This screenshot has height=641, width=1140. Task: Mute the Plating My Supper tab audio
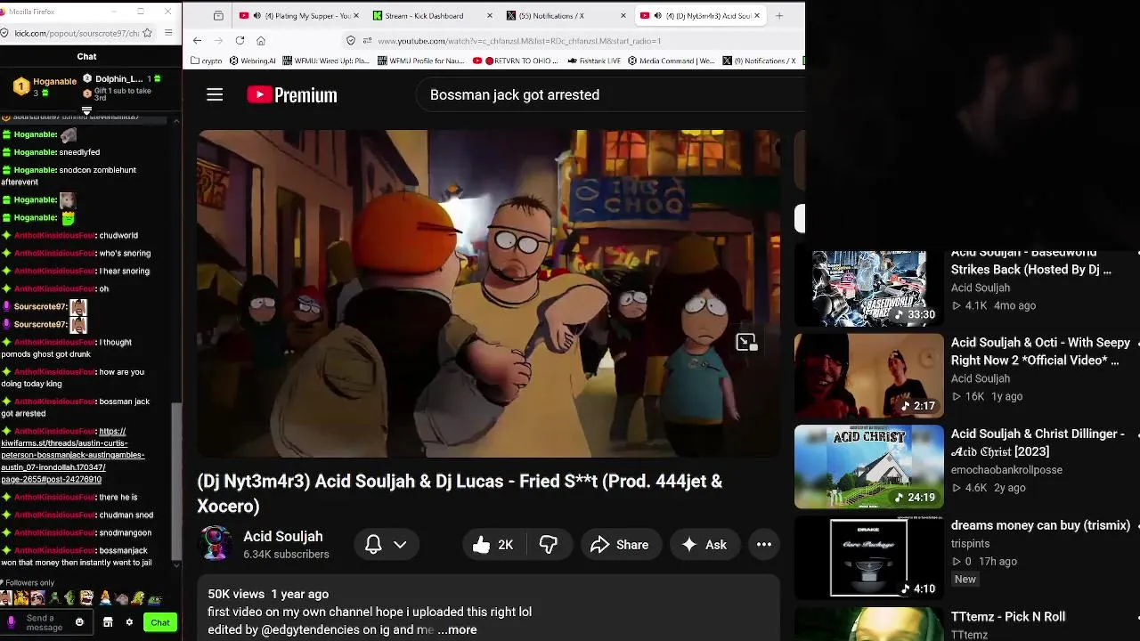tap(257, 15)
